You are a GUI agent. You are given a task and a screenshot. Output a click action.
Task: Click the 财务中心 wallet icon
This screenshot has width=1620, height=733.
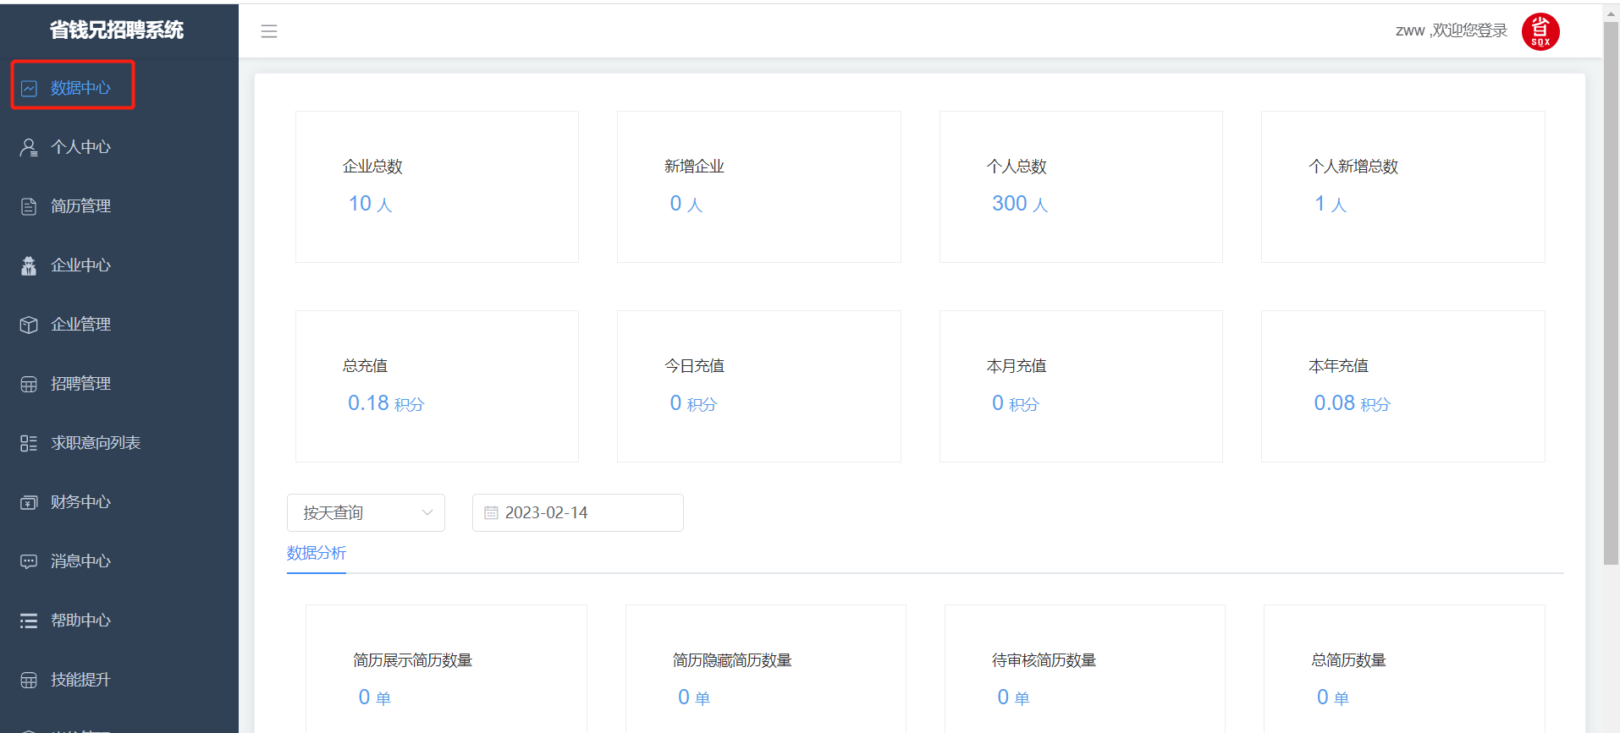[x=29, y=502]
